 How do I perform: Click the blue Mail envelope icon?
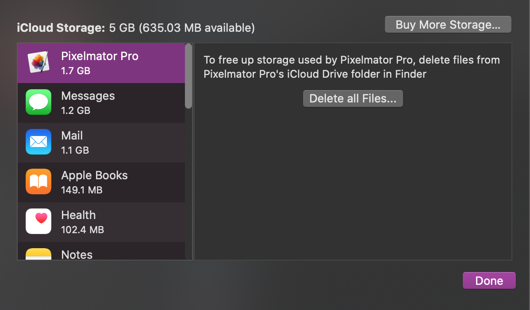pyautogui.click(x=38, y=142)
